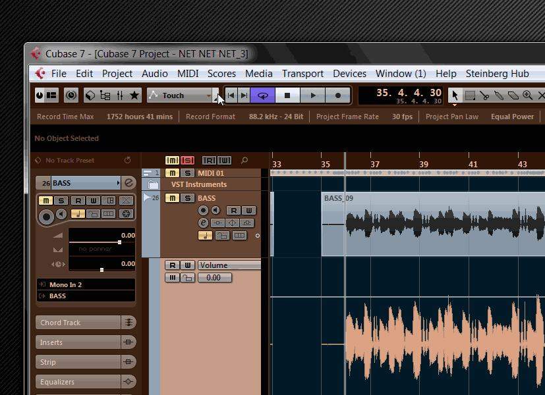Go to previous marker in transport
This screenshot has height=395, width=545.
pyautogui.click(x=231, y=95)
